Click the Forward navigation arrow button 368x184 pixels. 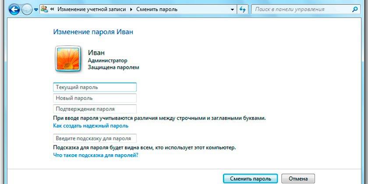pos(27,9)
